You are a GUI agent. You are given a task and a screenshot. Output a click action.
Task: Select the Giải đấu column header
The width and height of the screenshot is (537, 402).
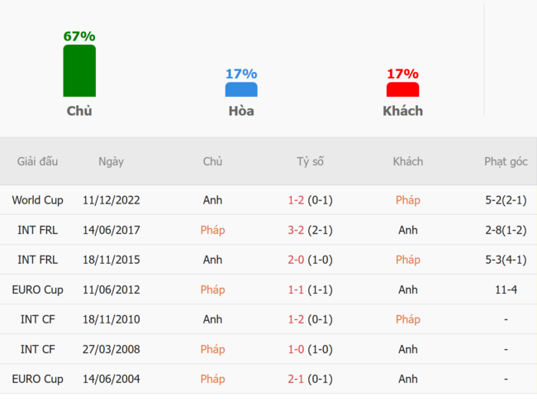click(37, 161)
